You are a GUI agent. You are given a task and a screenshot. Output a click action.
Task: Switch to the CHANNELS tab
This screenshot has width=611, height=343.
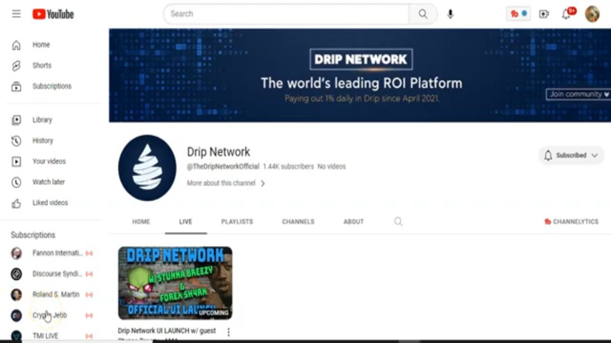298,222
